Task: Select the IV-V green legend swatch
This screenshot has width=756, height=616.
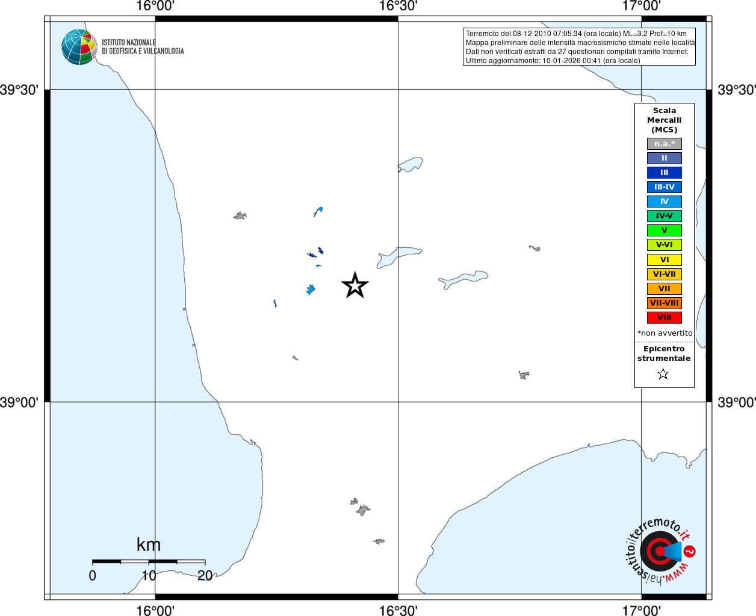Action: (x=665, y=216)
